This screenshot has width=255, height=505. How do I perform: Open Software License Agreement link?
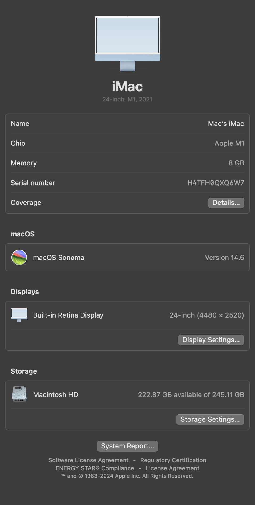point(88,460)
